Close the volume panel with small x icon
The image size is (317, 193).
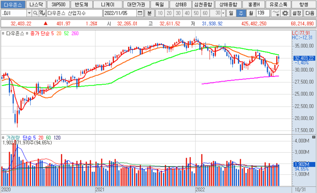(x=313, y=137)
